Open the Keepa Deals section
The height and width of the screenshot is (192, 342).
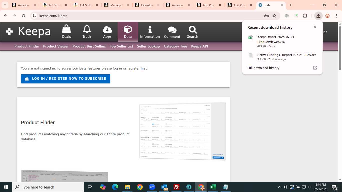(66, 31)
